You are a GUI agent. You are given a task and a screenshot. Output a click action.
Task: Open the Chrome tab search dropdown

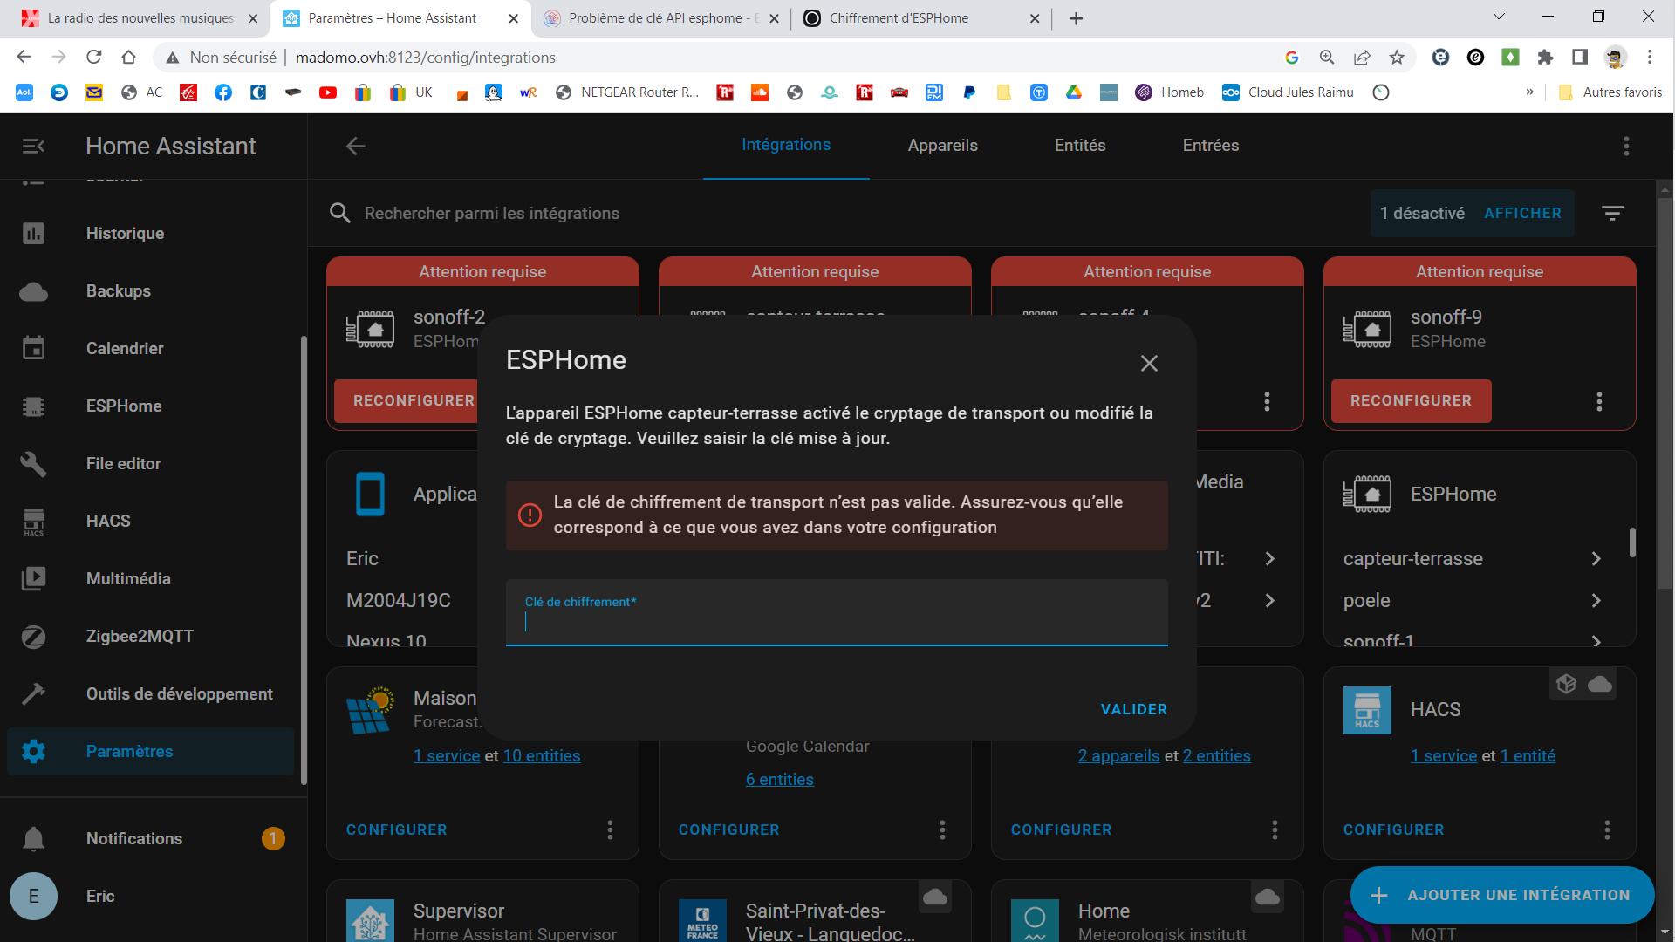tap(1499, 17)
